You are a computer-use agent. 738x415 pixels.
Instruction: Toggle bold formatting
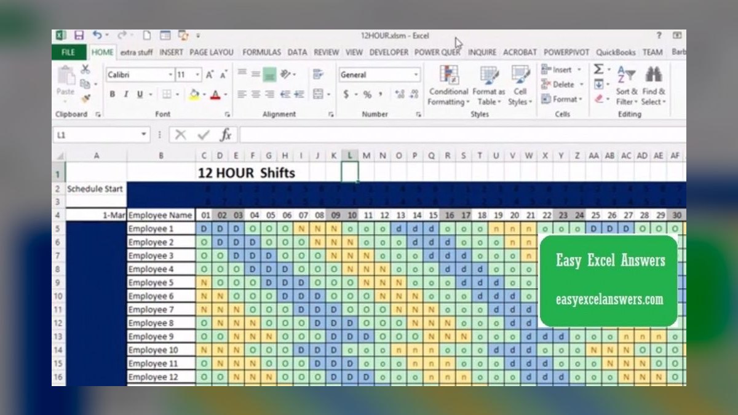point(113,94)
